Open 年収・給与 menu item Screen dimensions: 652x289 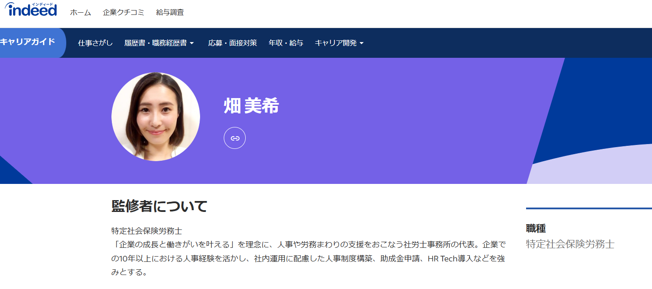point(286,43)
